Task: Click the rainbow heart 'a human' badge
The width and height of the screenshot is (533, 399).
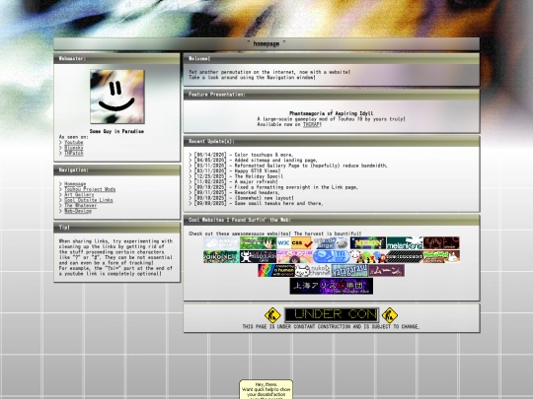Action: coord(276,270)
